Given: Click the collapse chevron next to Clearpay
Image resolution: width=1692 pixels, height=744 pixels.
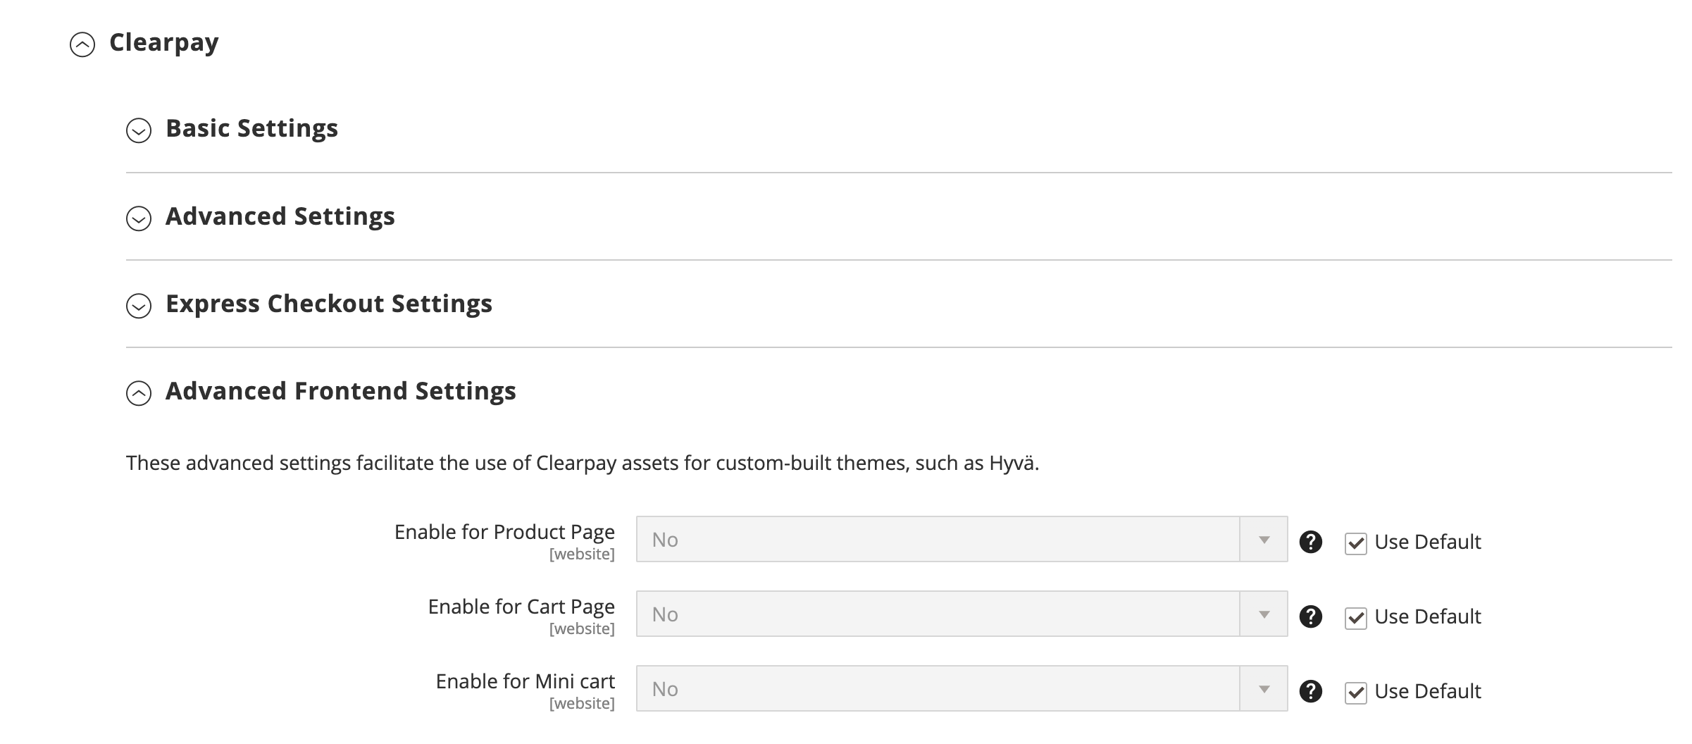Looking at the screenshot, I should (82, 42).
